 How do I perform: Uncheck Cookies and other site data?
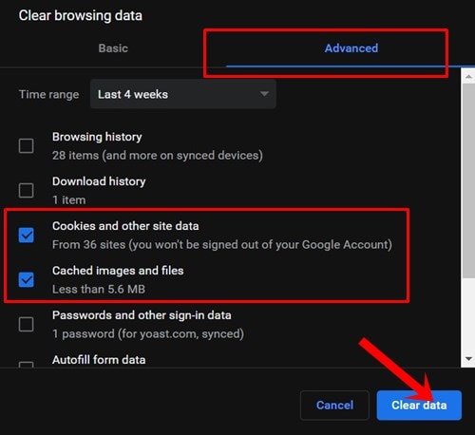26,235
